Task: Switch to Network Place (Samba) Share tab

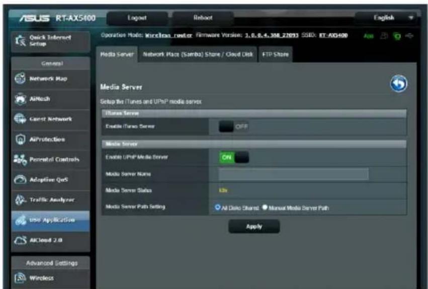Action: point(198,54)
